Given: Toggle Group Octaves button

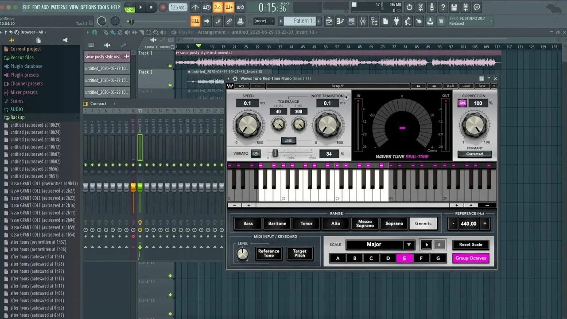Looking at the screenshot, I should 470,258.
